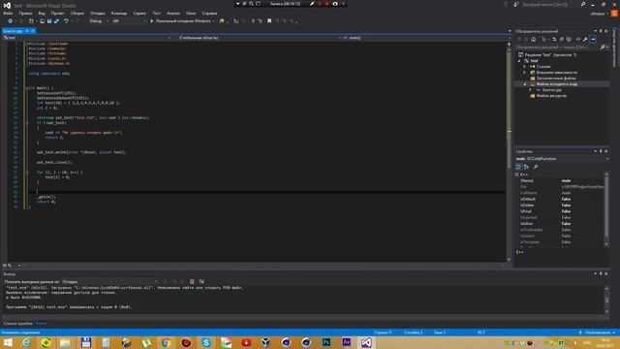Select the IsDefault property row
Viewport: 620px width, 349px height.
[x=561, y=199]
